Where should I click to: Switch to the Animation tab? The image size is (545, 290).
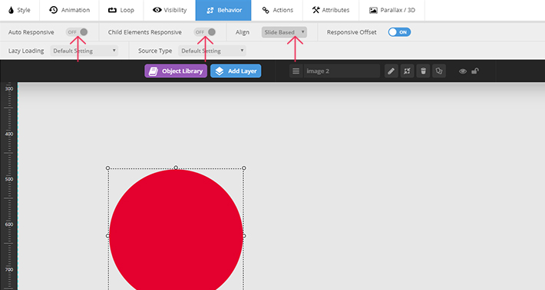point(70,10)
